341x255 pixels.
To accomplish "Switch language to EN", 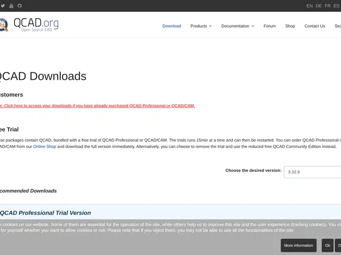I will pos(310,6).
